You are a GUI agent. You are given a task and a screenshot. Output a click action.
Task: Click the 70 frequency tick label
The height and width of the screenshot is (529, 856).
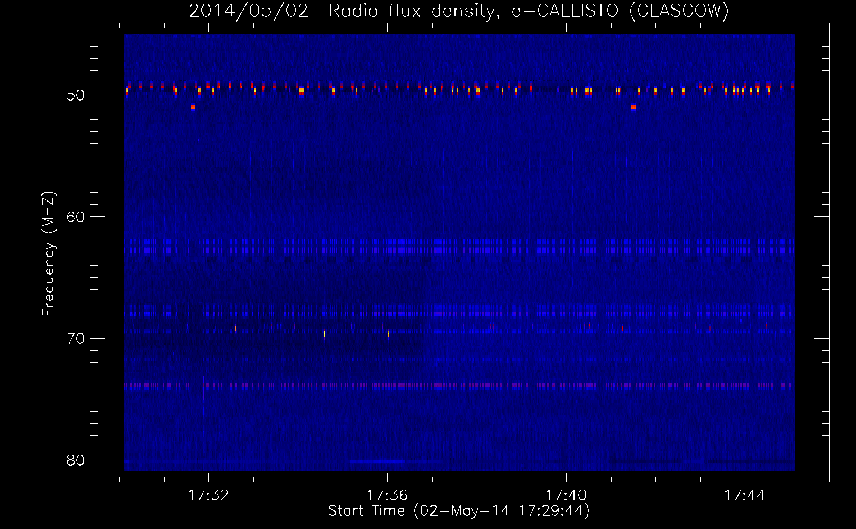click(76, 339)
